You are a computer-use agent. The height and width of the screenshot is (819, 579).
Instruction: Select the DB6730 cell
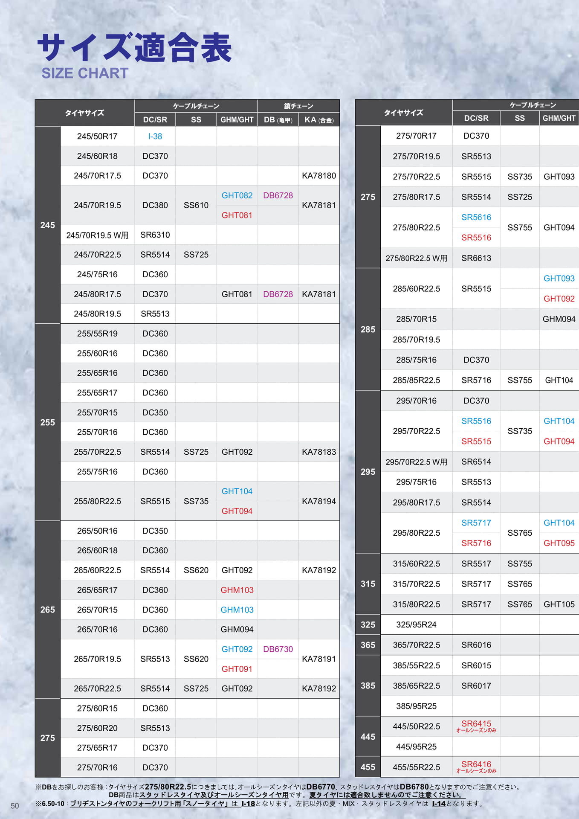tap(278, 649)
